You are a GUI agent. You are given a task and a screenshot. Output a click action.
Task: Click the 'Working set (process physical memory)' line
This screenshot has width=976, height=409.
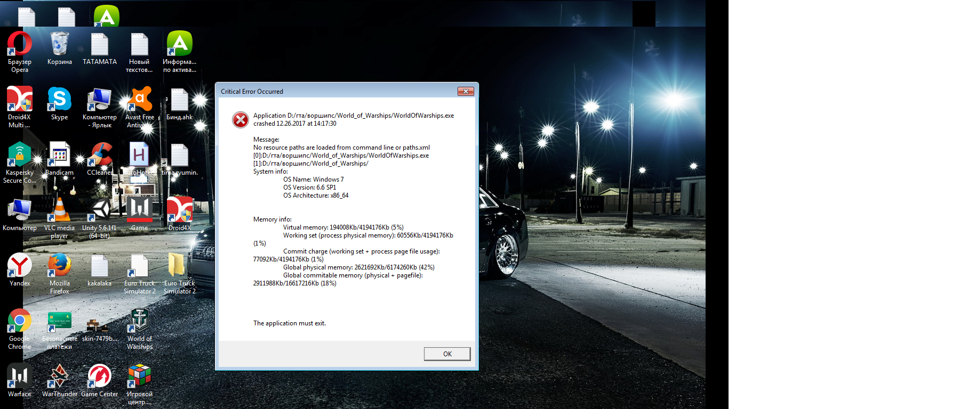368,235
